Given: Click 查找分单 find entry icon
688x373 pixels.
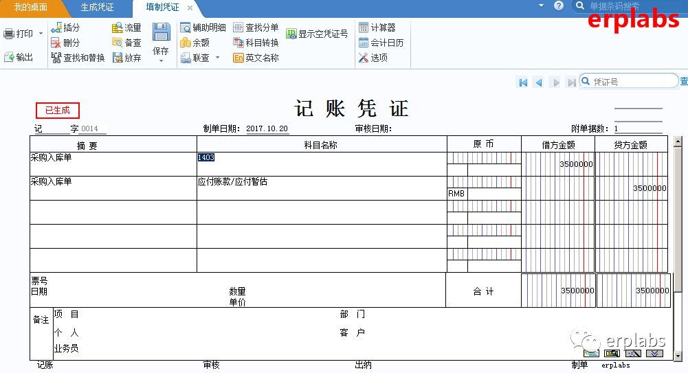Looking at the screenshot, I should coord(238,27).
